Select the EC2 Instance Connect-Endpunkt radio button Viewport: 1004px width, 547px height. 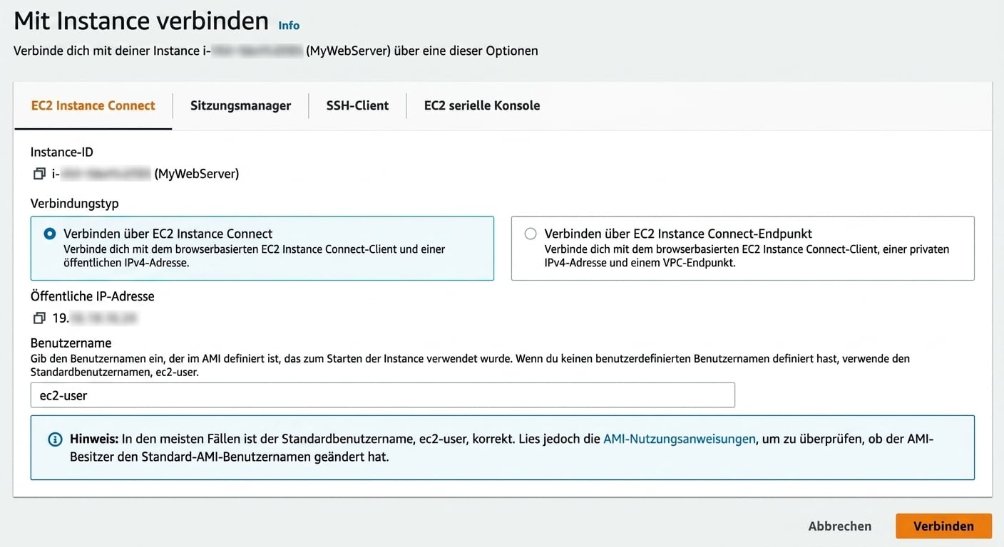[x=530, y=233]
